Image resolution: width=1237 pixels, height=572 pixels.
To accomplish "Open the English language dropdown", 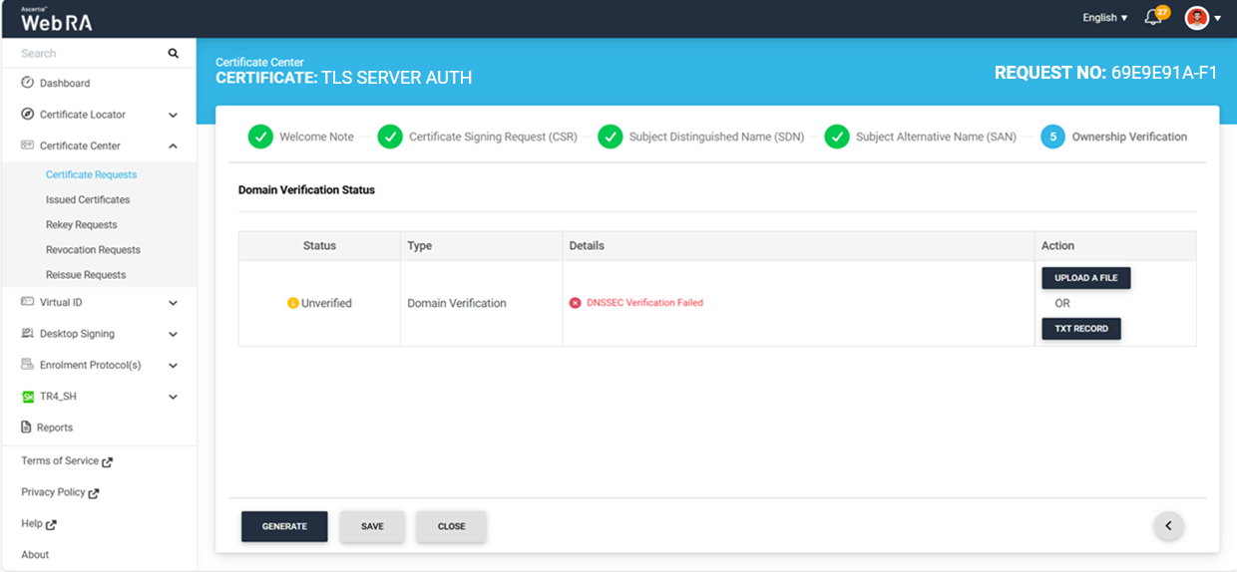I will [1105, 18].
